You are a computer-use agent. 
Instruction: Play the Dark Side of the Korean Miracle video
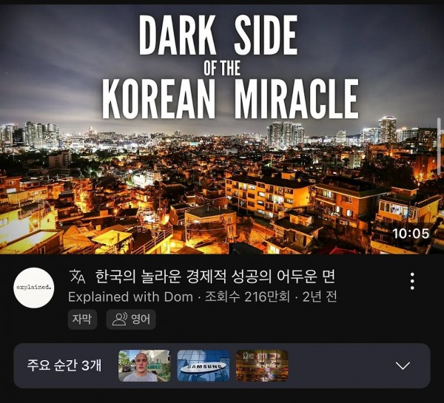pos(222,129)
